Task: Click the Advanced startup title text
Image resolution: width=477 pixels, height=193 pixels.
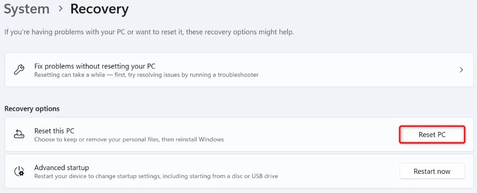Action: (x=61, y=167)
